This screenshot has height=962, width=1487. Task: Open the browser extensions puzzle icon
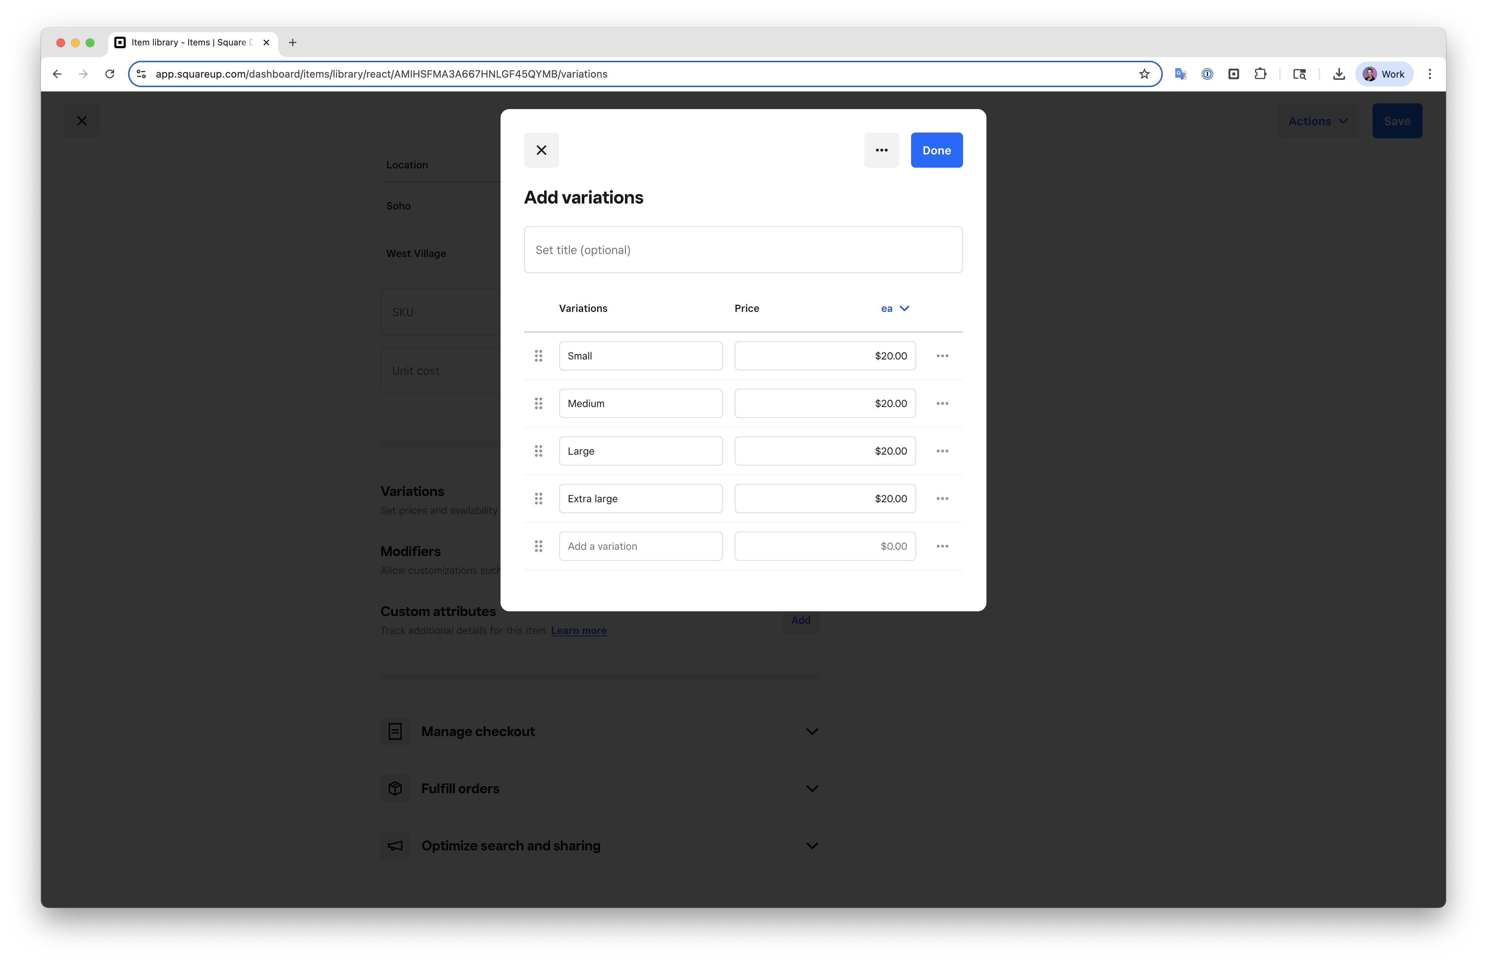tap(1260, 74)
